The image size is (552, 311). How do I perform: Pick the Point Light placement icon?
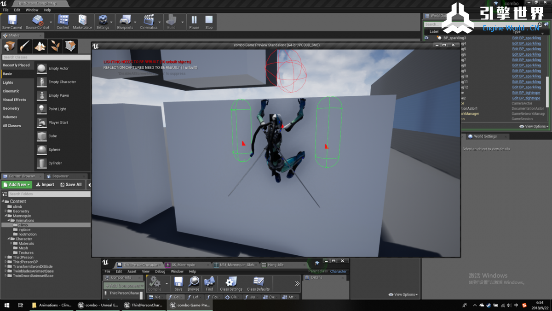click(42, 109)
